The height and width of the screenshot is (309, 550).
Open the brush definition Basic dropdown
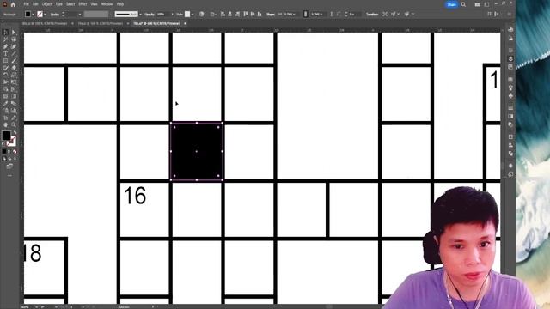click(x=140, y=14)
